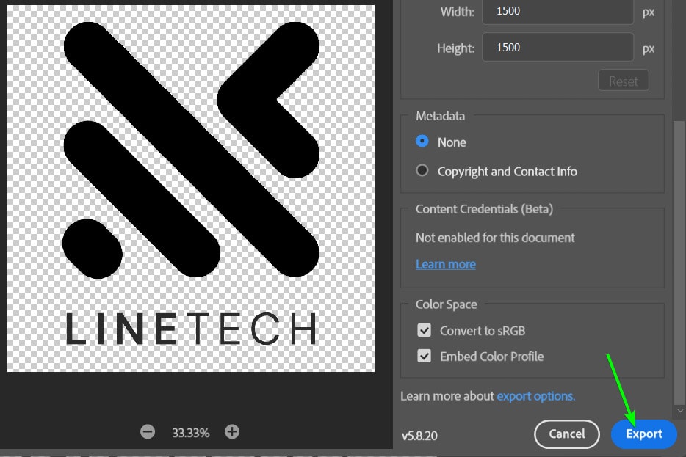686x457 pixels.
Task: Open the Content Credentials Learn more link
Action: [445, 264]
